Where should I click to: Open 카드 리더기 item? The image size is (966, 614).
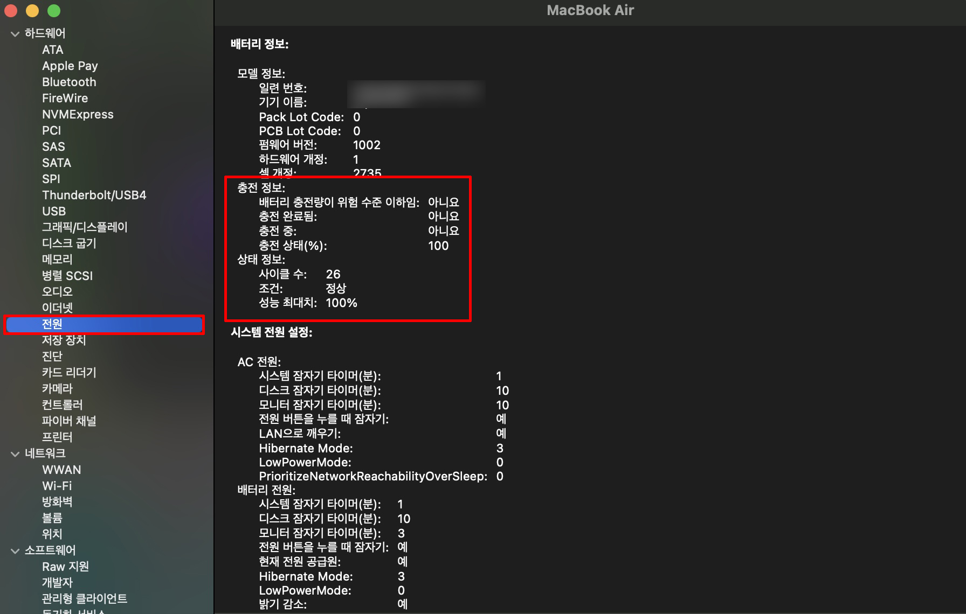[x=69, y=373]
